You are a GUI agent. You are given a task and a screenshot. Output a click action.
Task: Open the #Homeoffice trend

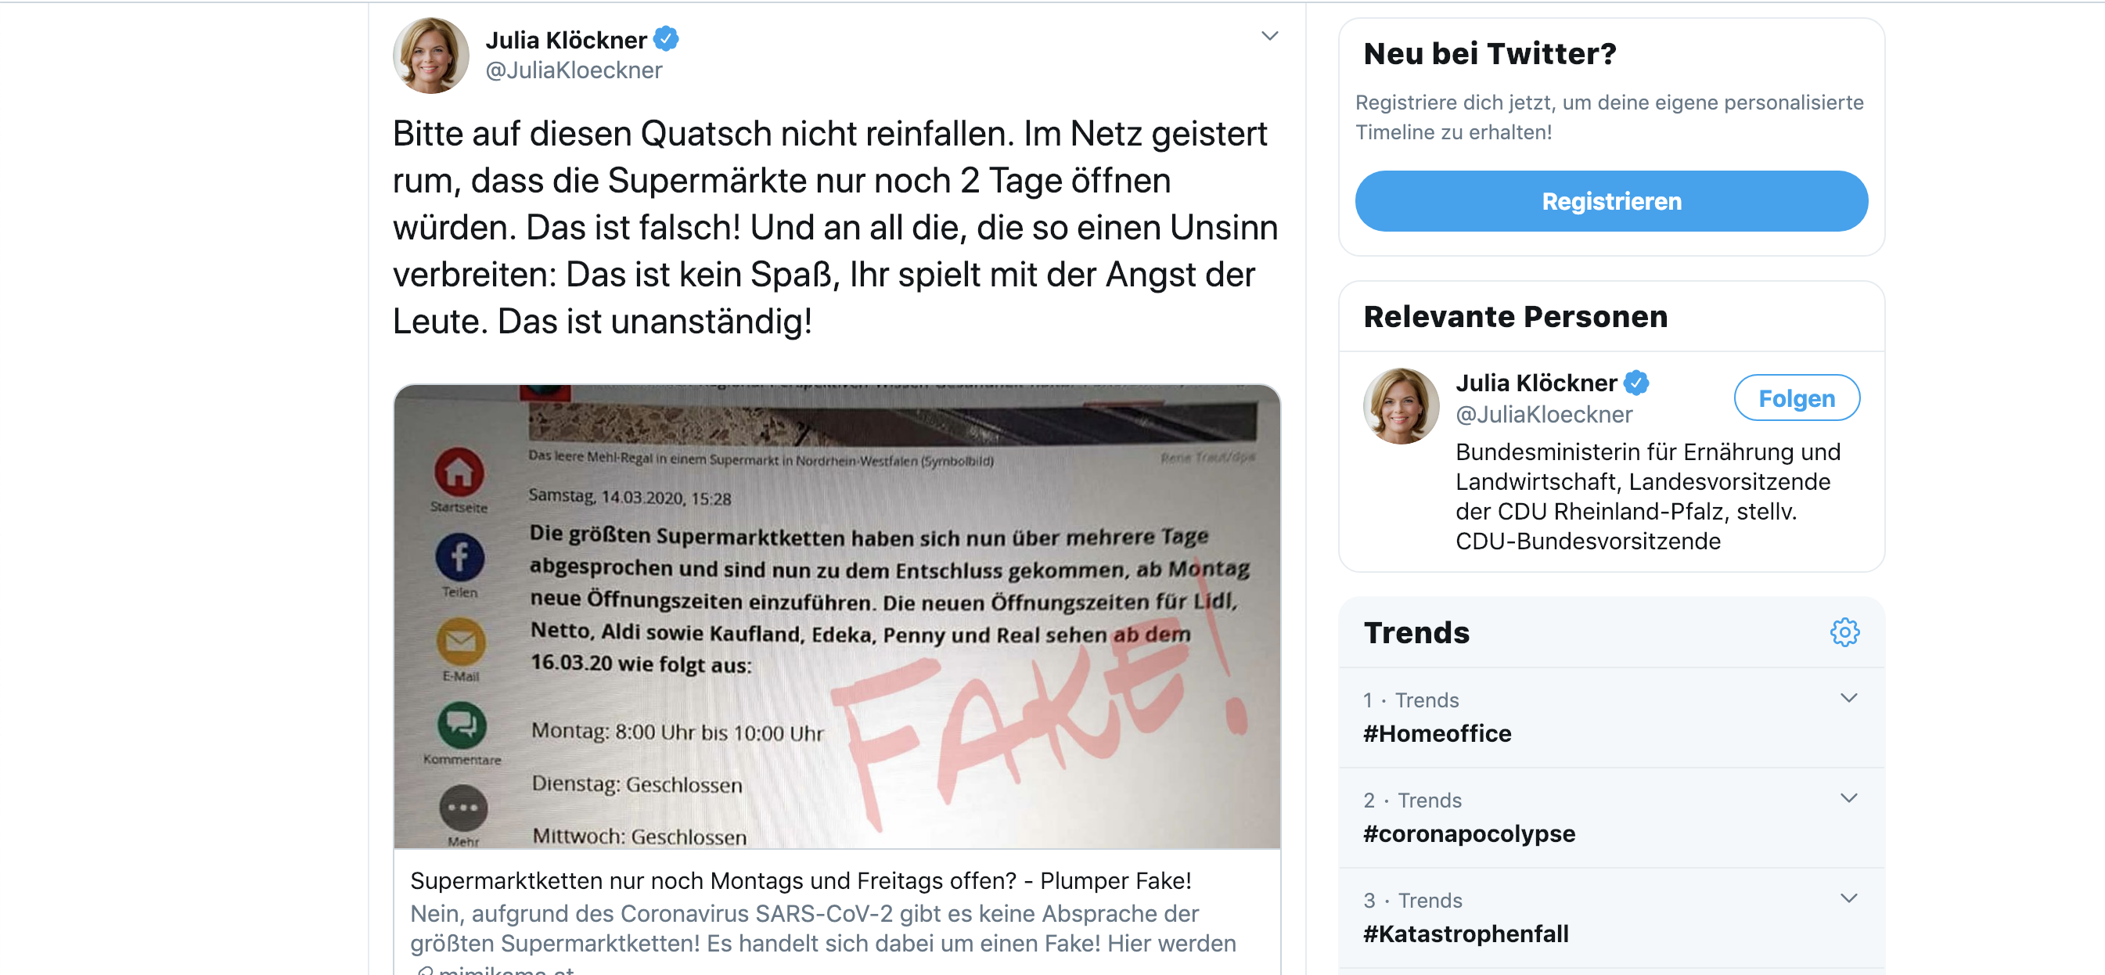coord(1438,733)
